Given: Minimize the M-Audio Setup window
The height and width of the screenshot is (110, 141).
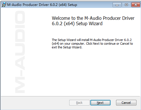Looking at the screenshot, I should [x=117, y=5].
